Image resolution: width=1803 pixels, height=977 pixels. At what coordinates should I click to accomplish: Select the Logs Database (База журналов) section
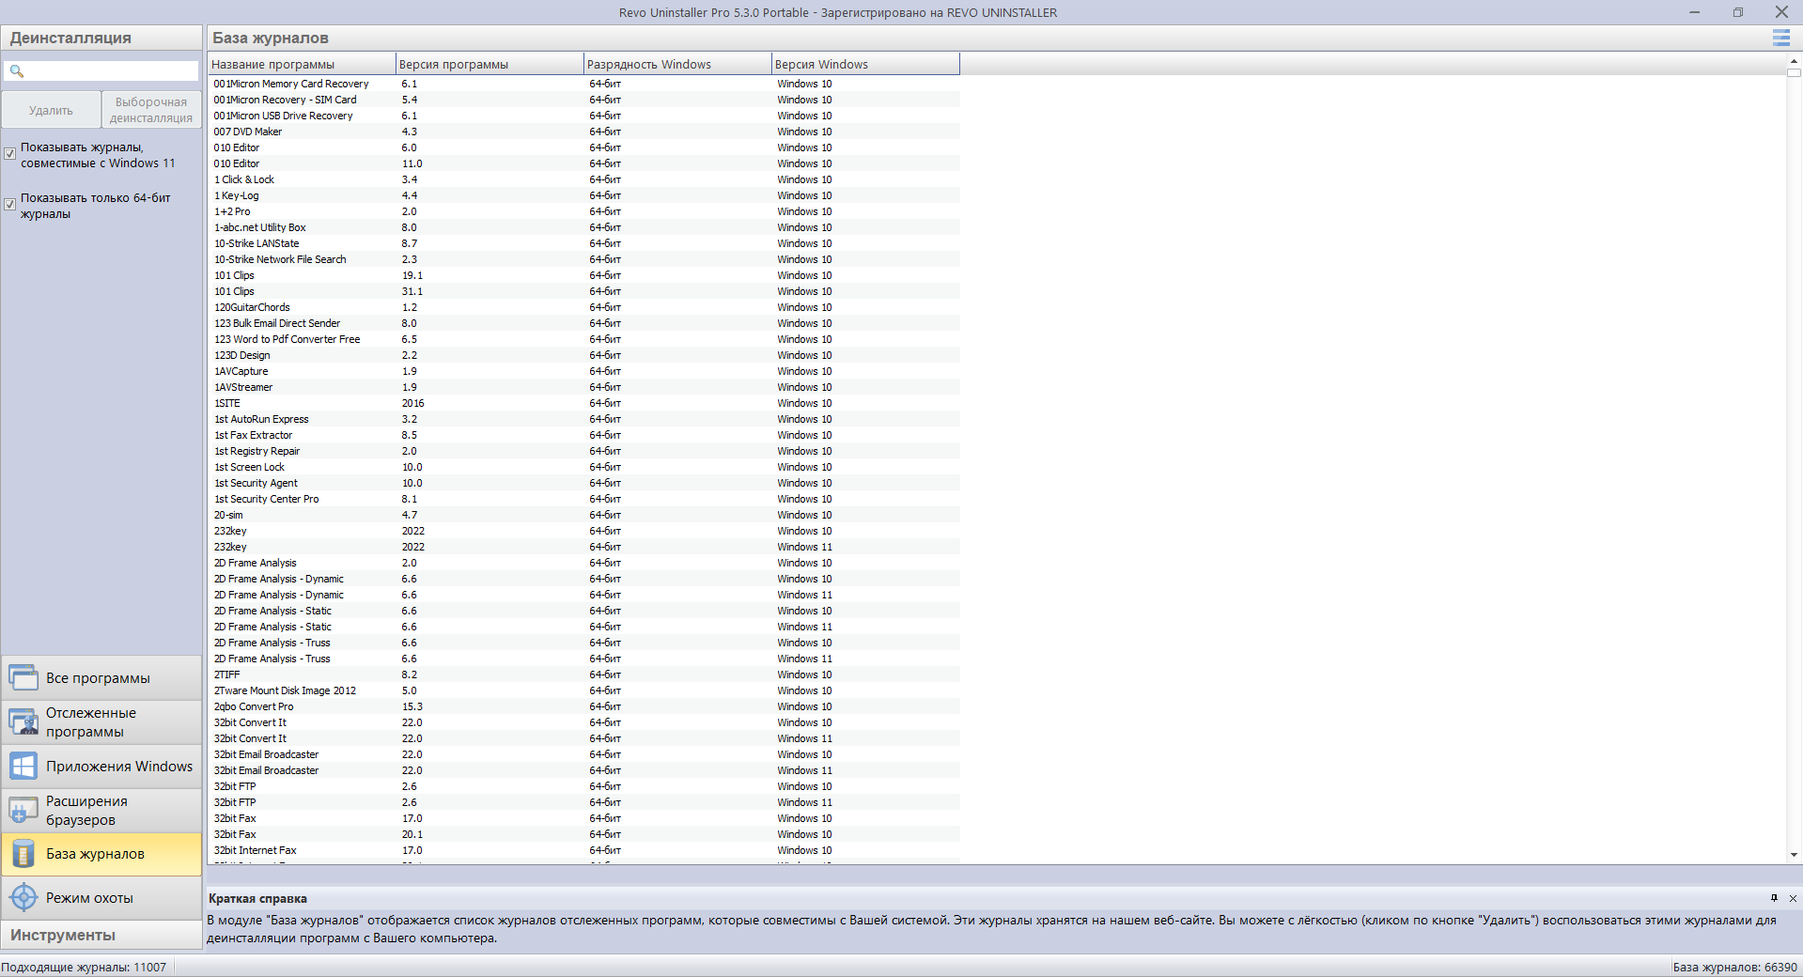(101, 854)
